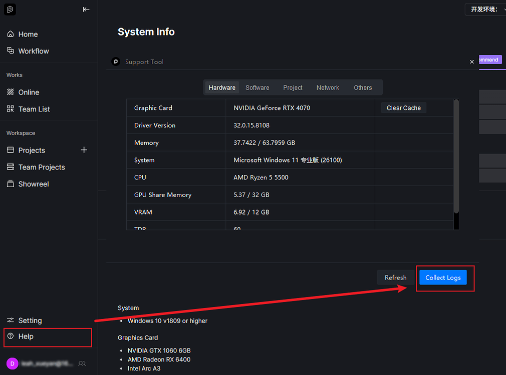This screenshot has height=375, width=506.
Task: Add a new project with plus icon
Action: (84, 150)
